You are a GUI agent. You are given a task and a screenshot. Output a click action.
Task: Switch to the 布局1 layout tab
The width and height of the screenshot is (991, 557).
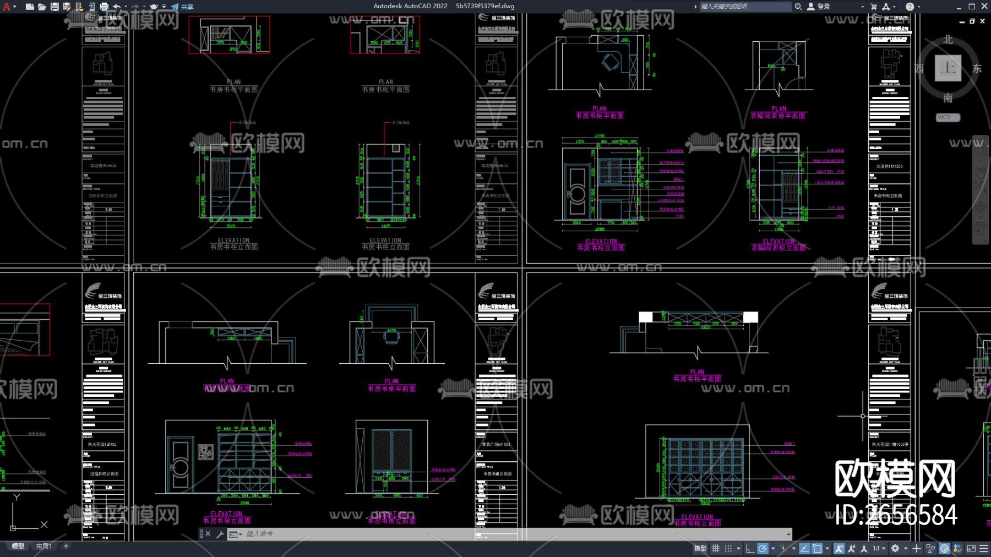(43, 546)
